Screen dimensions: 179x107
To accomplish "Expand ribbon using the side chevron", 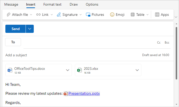I will (x=176, y=17).
